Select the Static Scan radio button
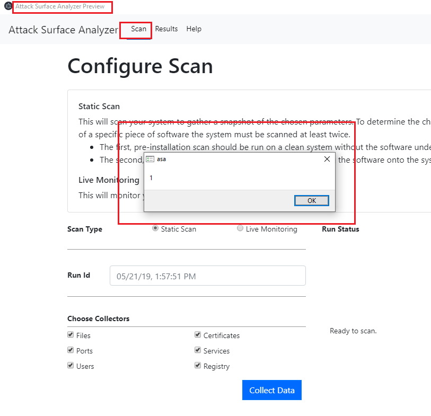The height and width of the screenshot is (416, 431). [155, 228]
